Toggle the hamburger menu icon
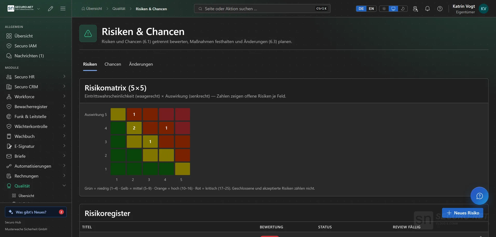This screenshot has width=496, height=237. [x=63, y=9]
